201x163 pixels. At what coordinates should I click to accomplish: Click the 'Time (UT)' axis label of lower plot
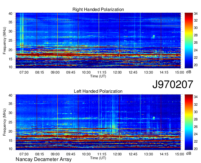coord(98,158)
